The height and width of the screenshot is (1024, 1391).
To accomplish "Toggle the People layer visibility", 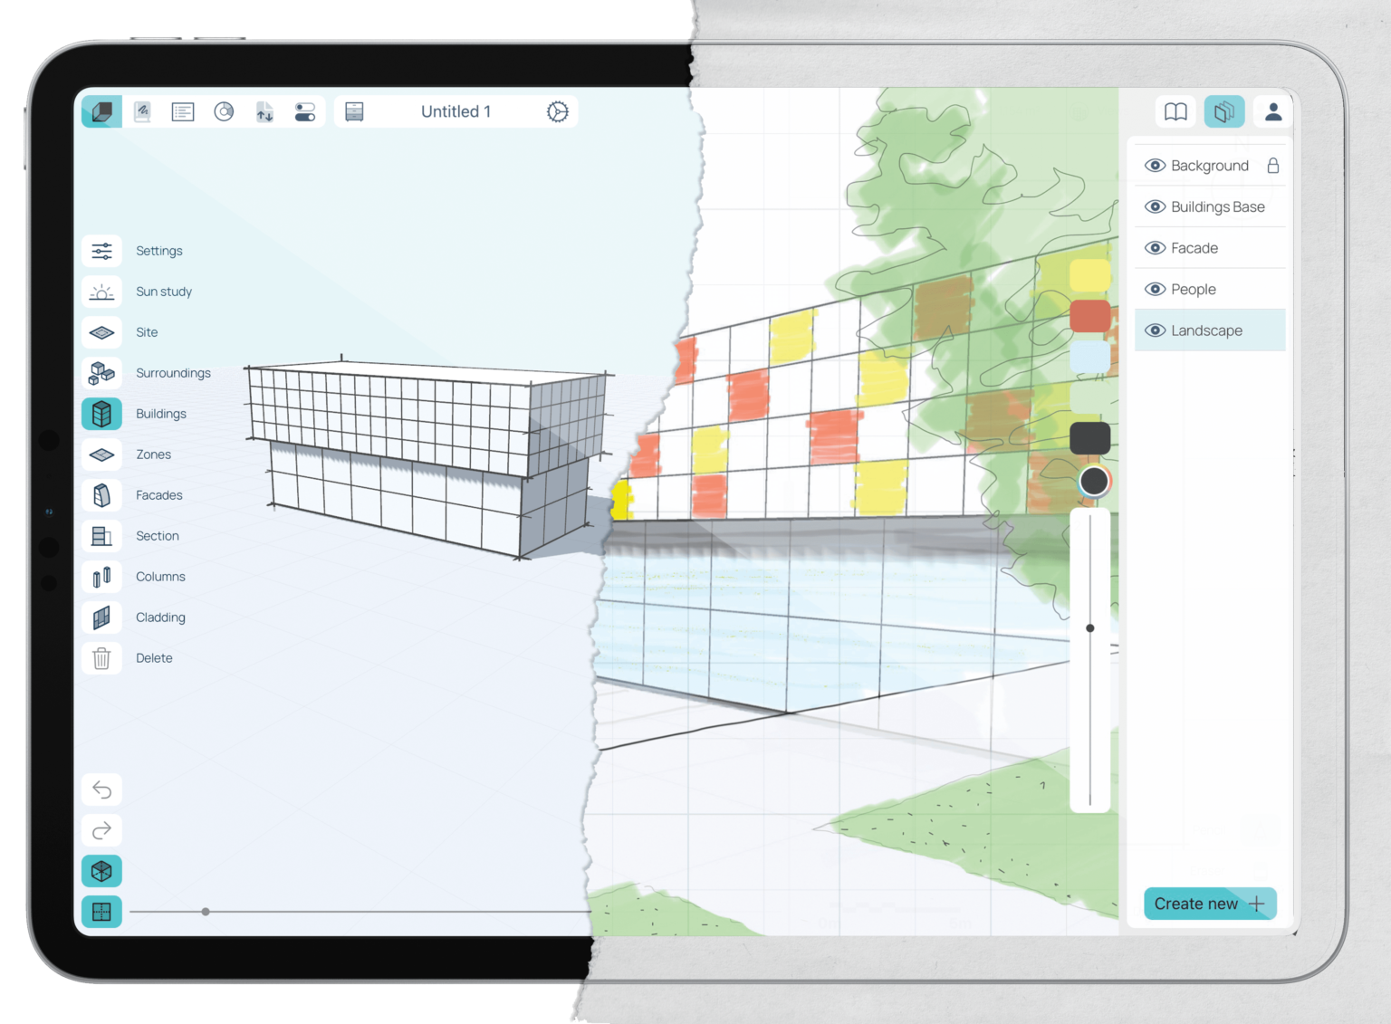I will [x=1156, y=289].
